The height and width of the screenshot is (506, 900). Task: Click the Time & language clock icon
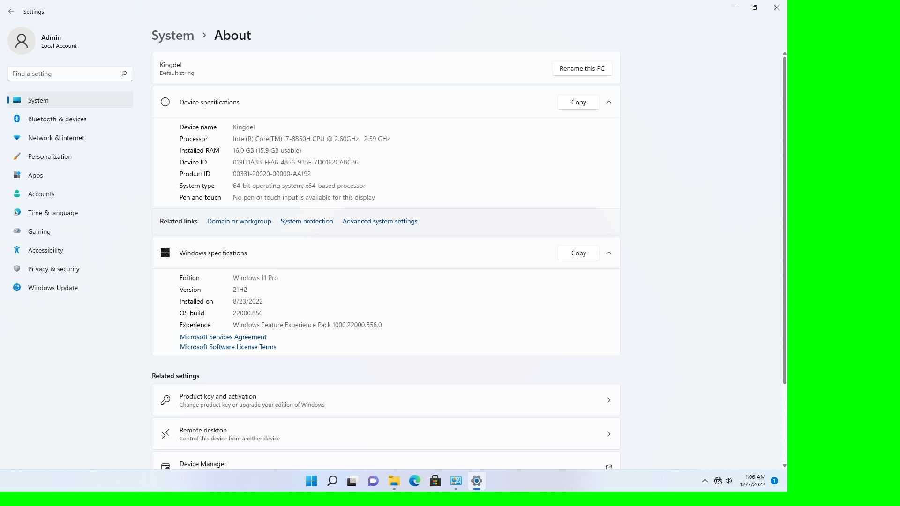tap(17, 212)
